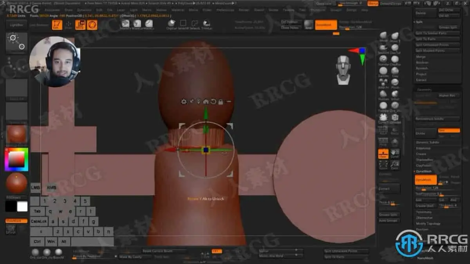
Task: Activate the Edit mode button
Action: [57, 25]
